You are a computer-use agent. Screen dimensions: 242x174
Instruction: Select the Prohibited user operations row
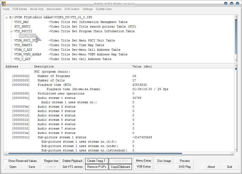click(x=119, y=93)
